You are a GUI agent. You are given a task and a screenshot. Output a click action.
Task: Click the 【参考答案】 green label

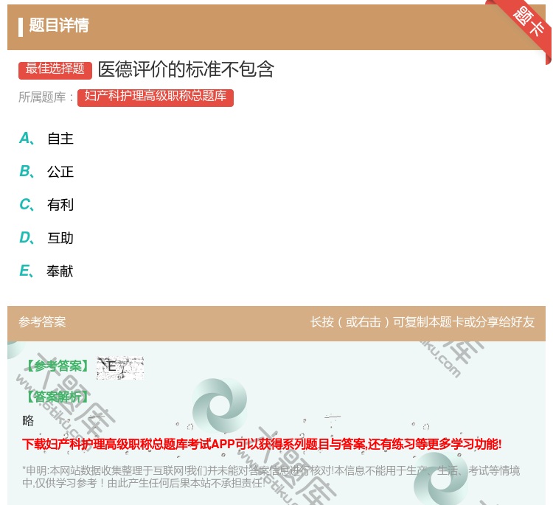pos(58,366)
